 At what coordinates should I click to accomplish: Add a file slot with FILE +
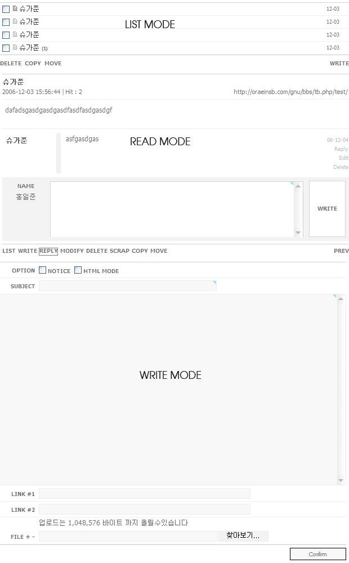pyautogui.click(x=28, y=537)
